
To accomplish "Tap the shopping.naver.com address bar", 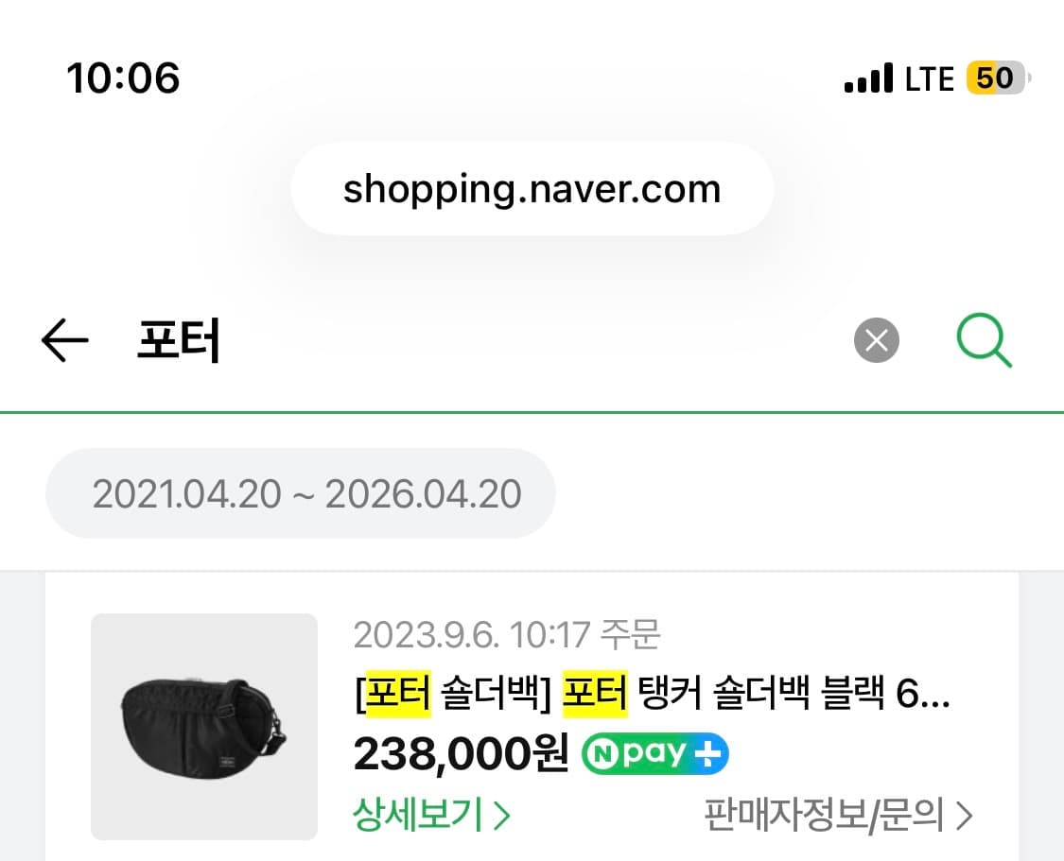I will (532, 188).
